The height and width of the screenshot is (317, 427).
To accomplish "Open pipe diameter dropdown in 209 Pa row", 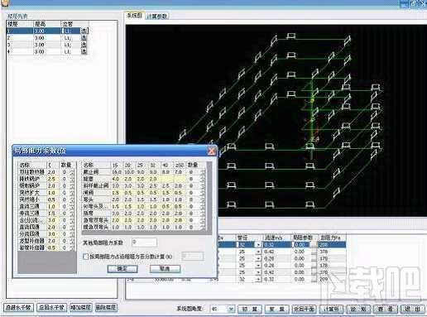I will click(x=258, y=279).
